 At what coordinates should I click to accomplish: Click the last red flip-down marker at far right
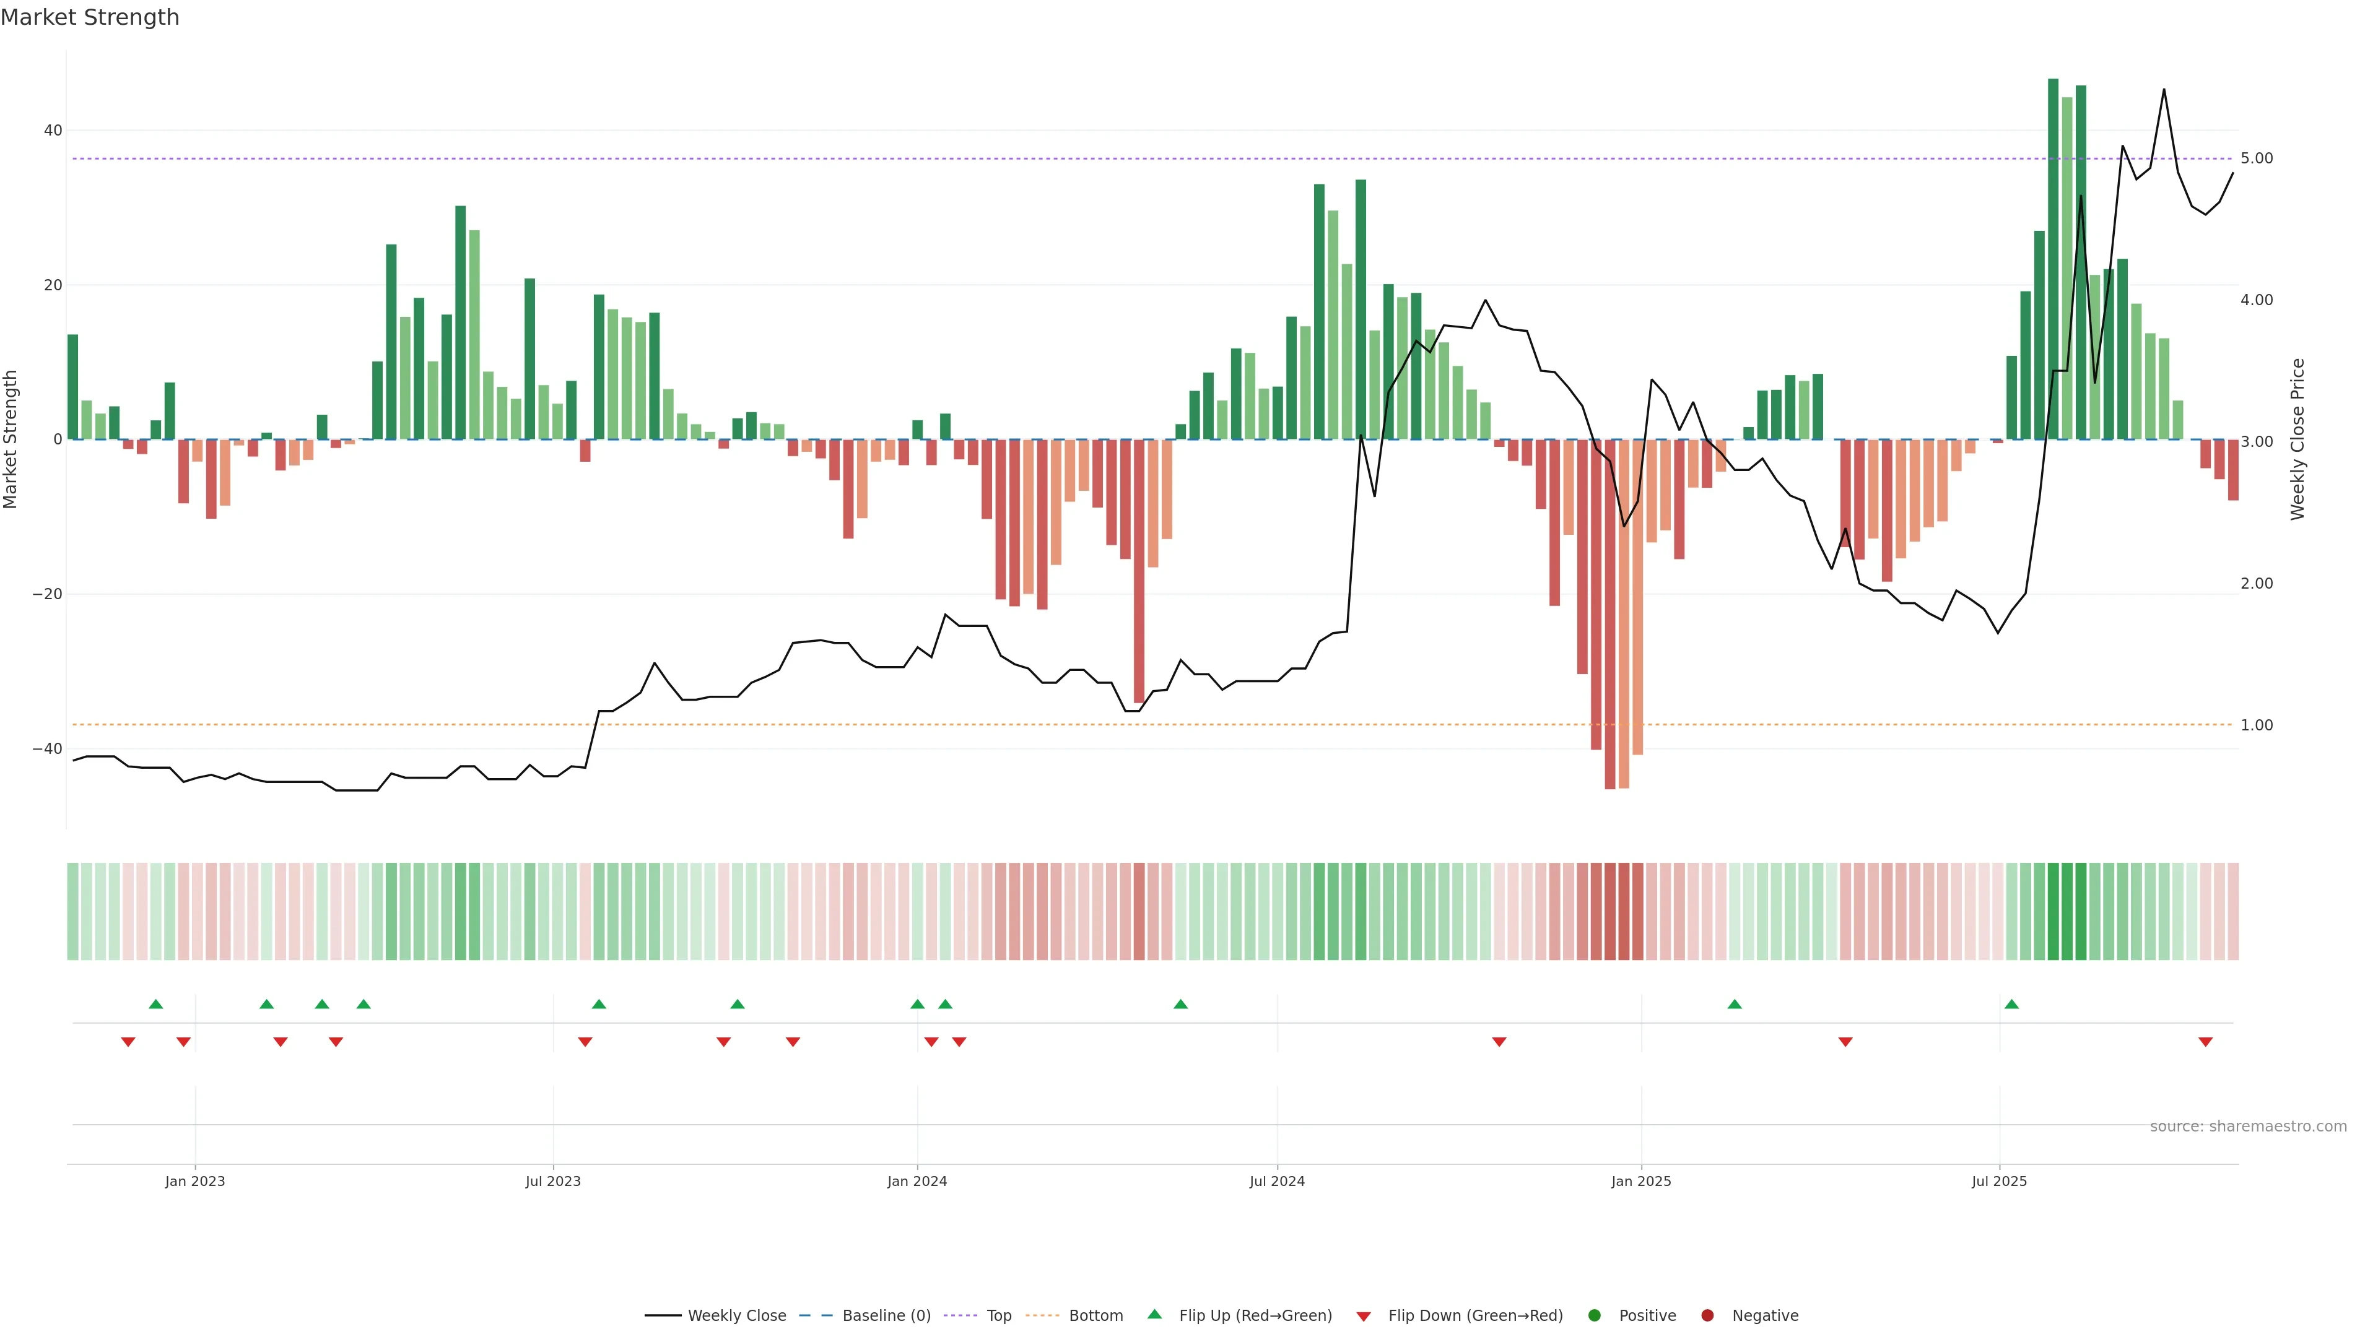coord(2205,1042)
